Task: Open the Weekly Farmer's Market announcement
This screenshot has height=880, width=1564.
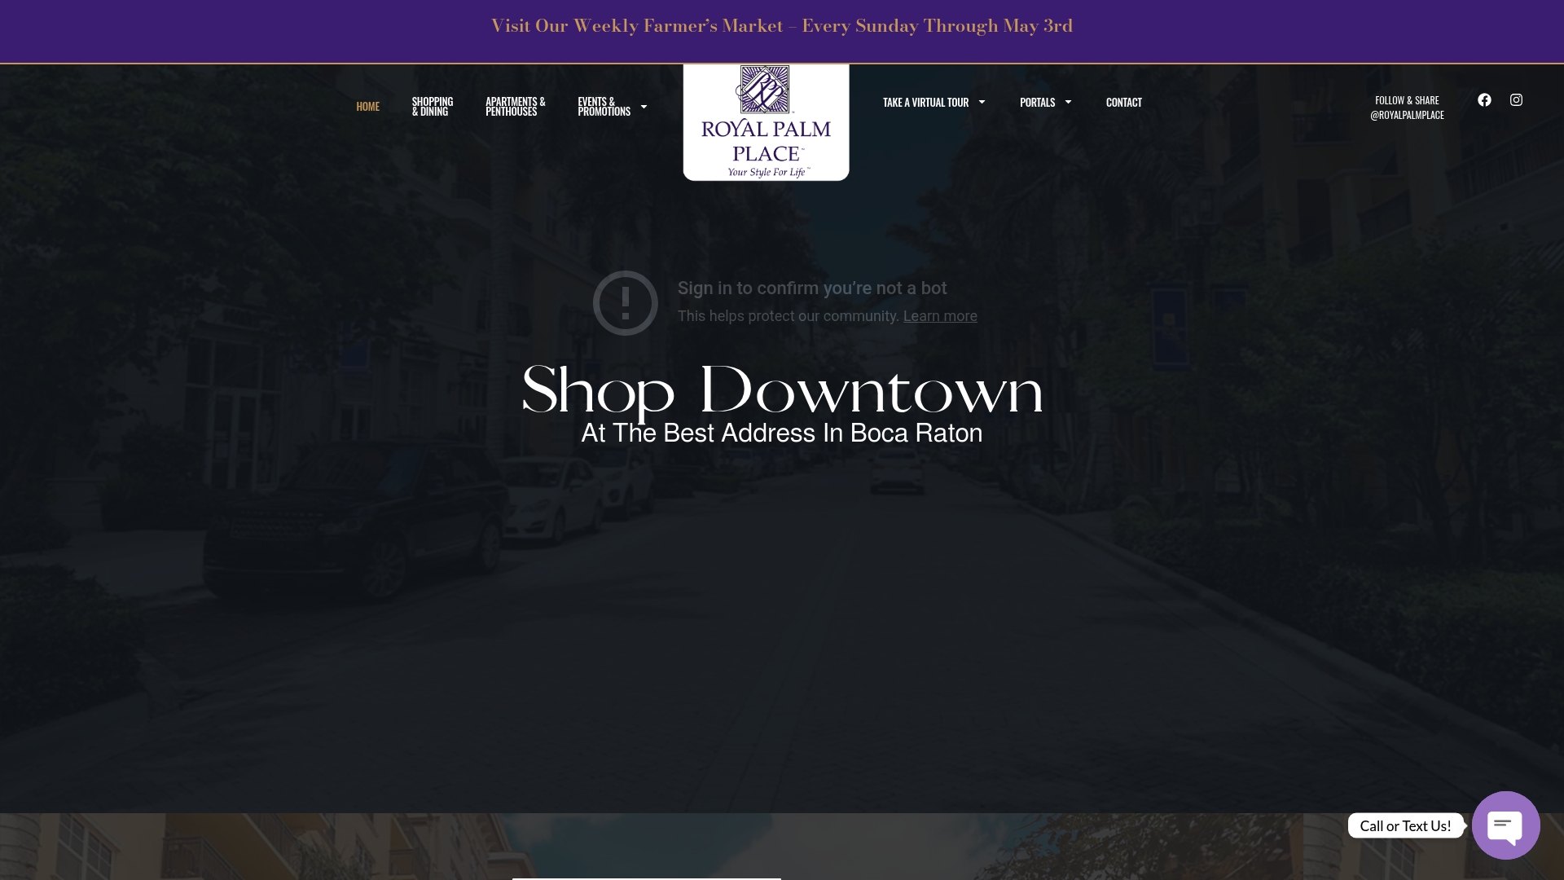Action: point(781,25)
